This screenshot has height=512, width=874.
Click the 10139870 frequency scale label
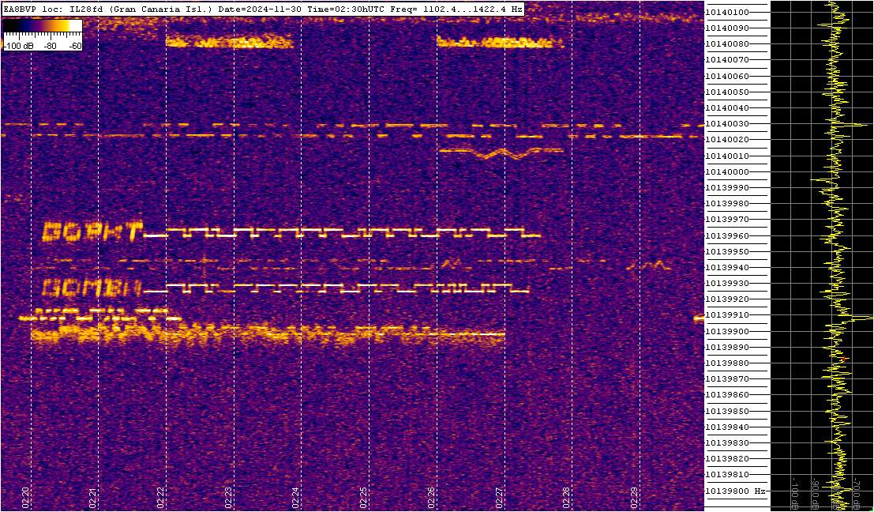(727, 378)
